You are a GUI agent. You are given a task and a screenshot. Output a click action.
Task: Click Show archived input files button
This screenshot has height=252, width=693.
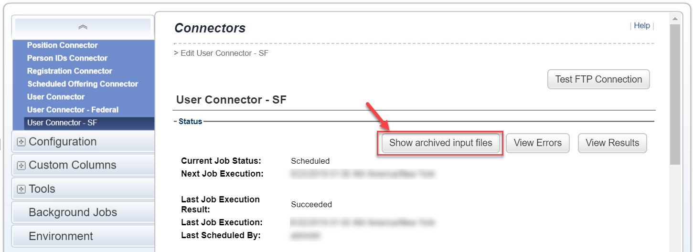pyautogui.click(x=440, y=143)
